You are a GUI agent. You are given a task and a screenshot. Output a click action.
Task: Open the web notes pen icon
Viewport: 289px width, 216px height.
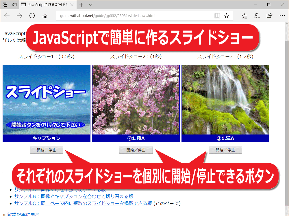[257, 16]
